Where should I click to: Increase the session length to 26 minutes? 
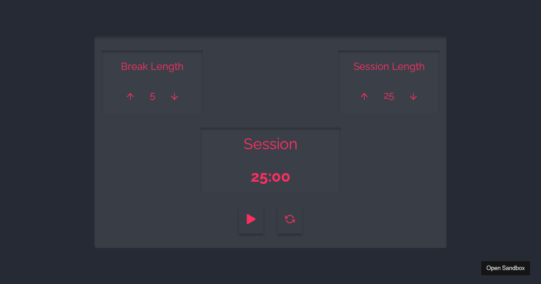tap(364, 96)
